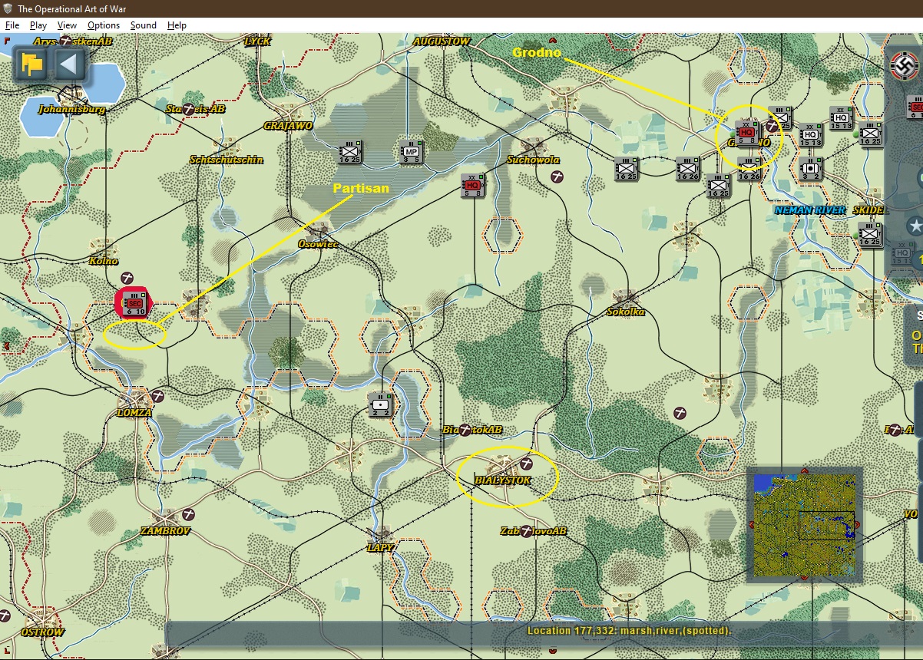Open the Play menu
Viewport: 923px width, 660px height.
38,25
